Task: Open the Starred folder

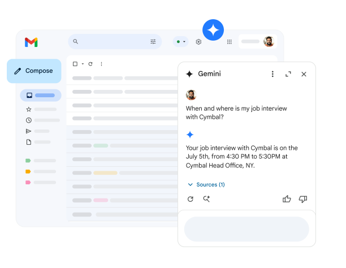Action: click(41, 109)
